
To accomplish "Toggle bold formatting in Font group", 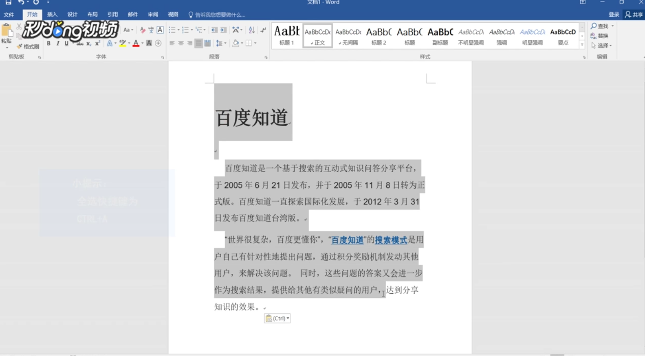I will click(x=48, y=43).
